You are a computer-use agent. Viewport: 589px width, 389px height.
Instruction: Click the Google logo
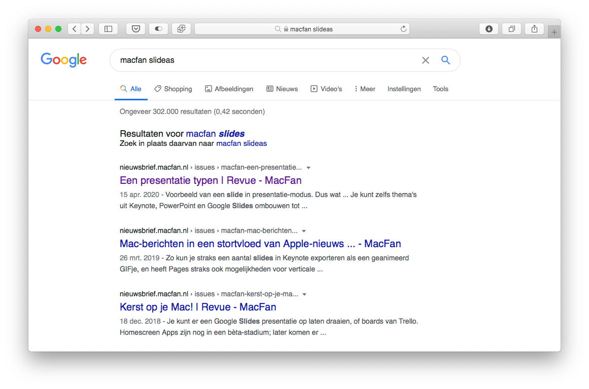tap(64, 60)
